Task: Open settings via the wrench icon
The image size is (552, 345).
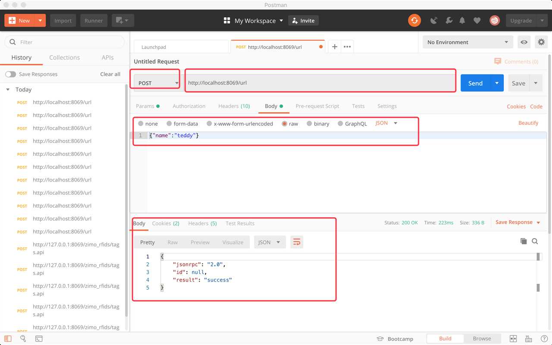Action: (x=448, y=20)
